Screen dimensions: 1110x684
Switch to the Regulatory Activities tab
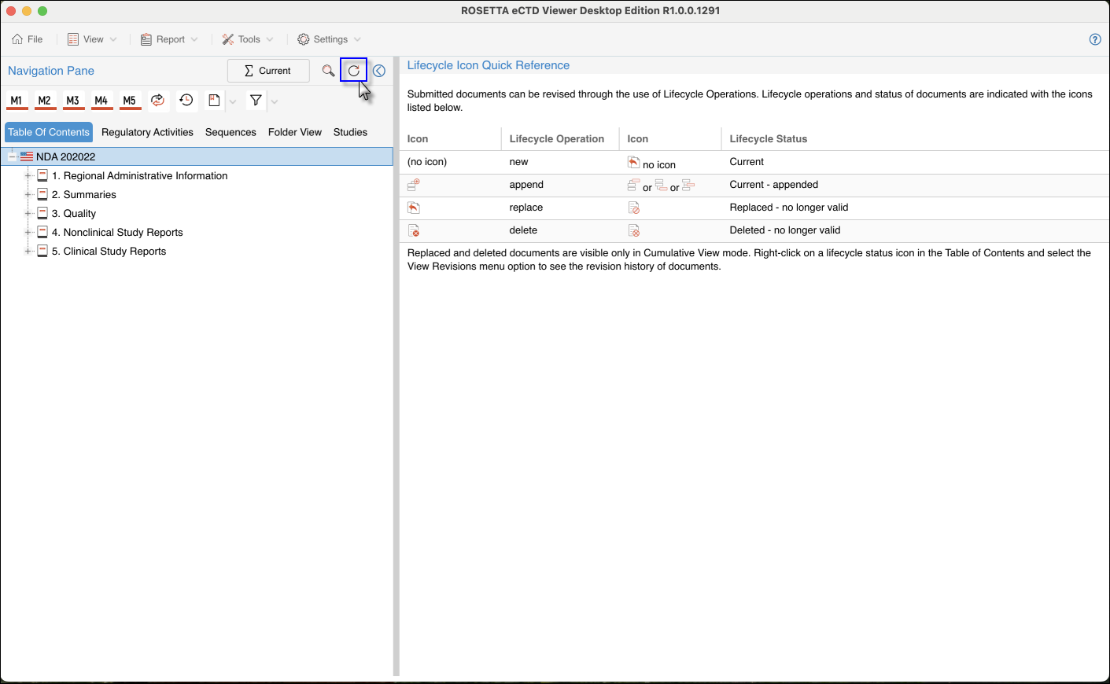(147, 132)
